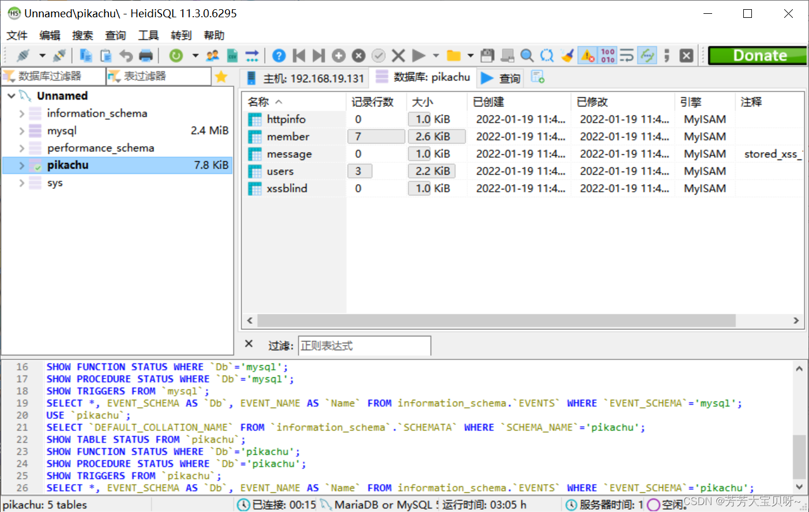Viewport: 809px width, 512px height.
Task: Click the print icon
Action: (x=146, y=55)
